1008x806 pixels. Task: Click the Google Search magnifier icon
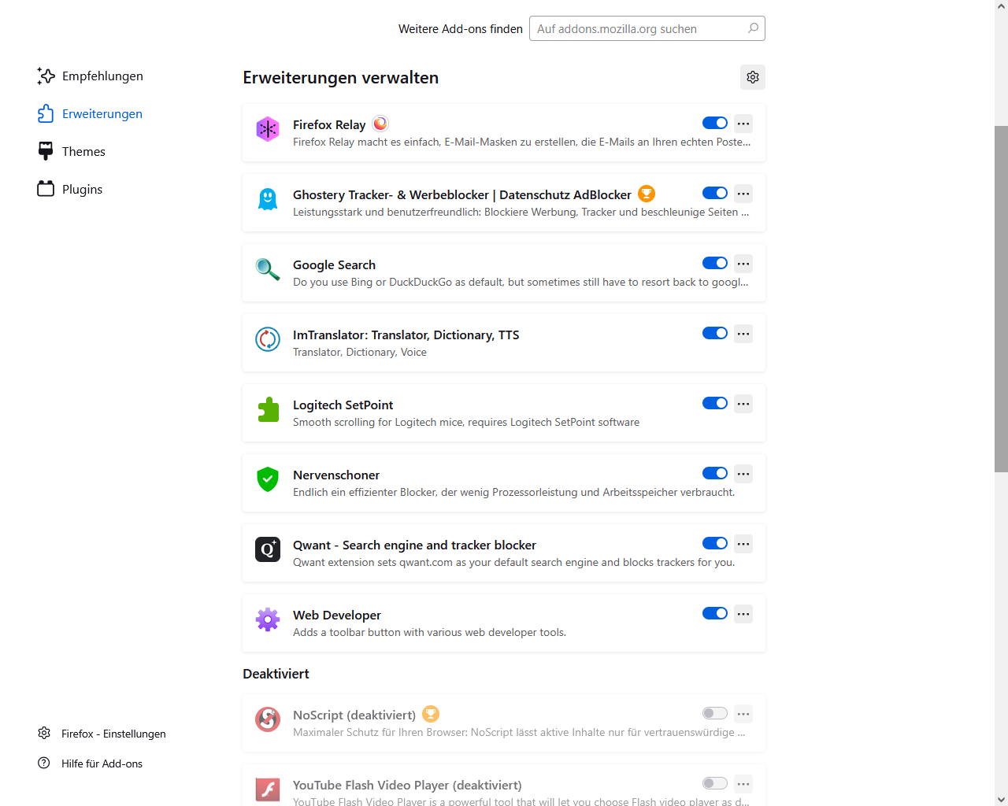(268, 269)
